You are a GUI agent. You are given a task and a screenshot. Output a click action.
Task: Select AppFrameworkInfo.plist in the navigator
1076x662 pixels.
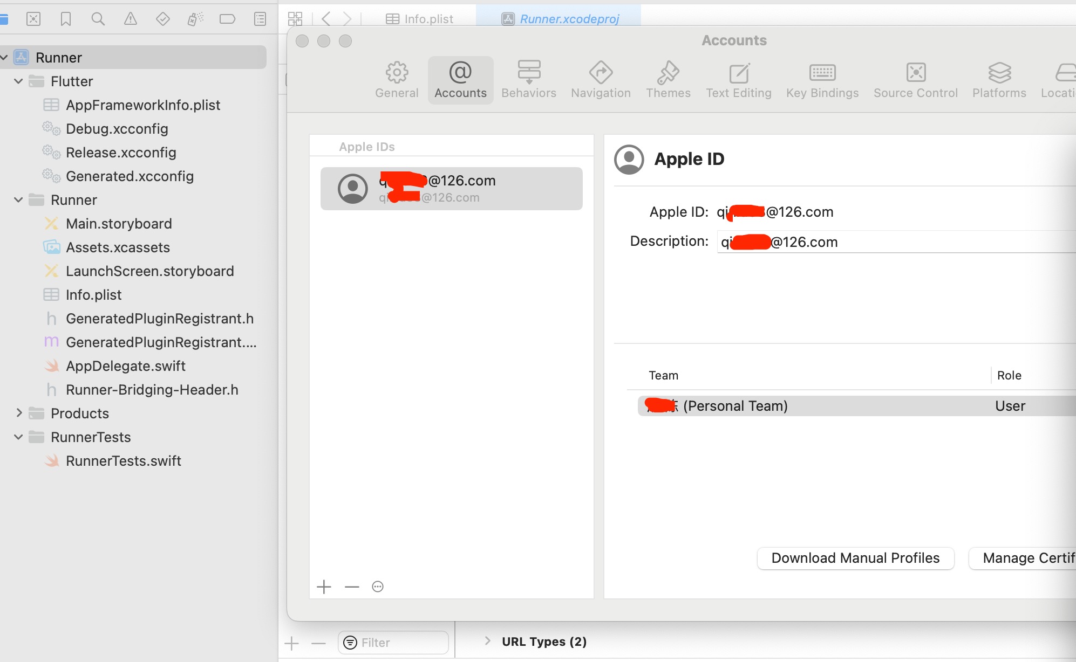pos(143,105)
